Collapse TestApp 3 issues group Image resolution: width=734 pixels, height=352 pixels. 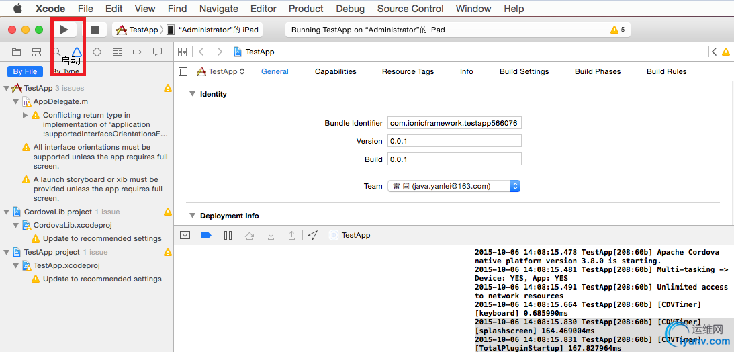point(6,88)
